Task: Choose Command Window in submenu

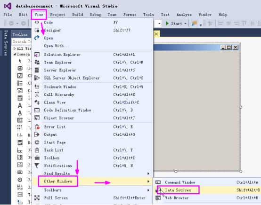Action: point(208,182)
